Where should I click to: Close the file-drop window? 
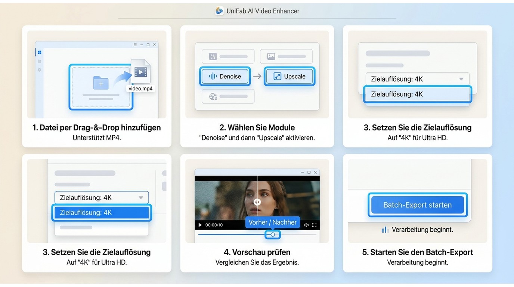[154, 45]
